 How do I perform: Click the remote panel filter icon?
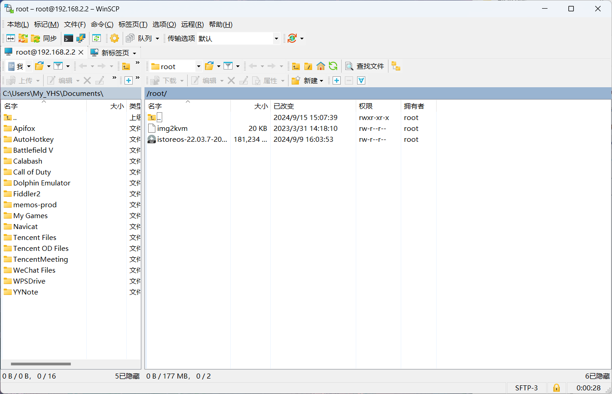click(x=228, y=66)
